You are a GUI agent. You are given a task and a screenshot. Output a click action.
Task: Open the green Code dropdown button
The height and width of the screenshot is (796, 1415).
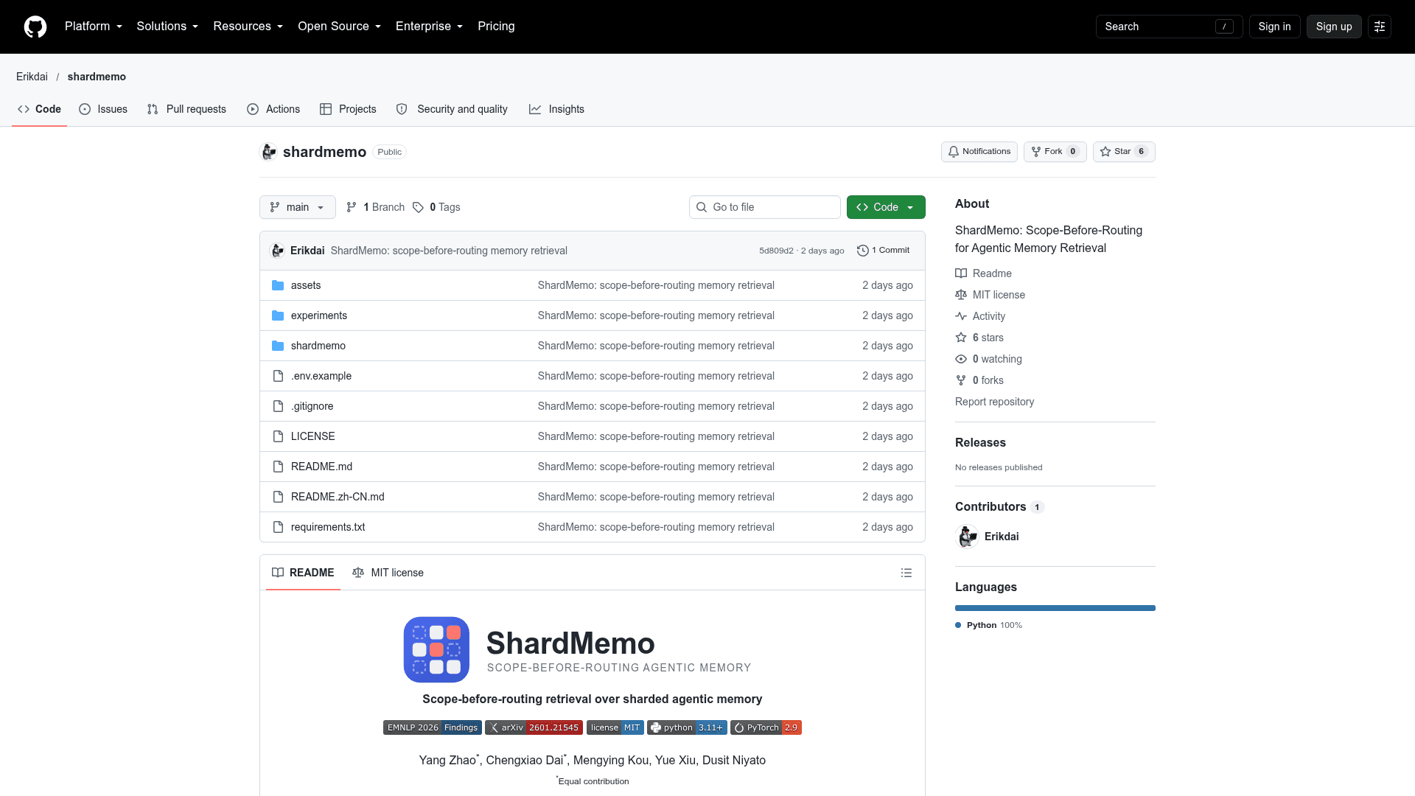click(886, 207)
